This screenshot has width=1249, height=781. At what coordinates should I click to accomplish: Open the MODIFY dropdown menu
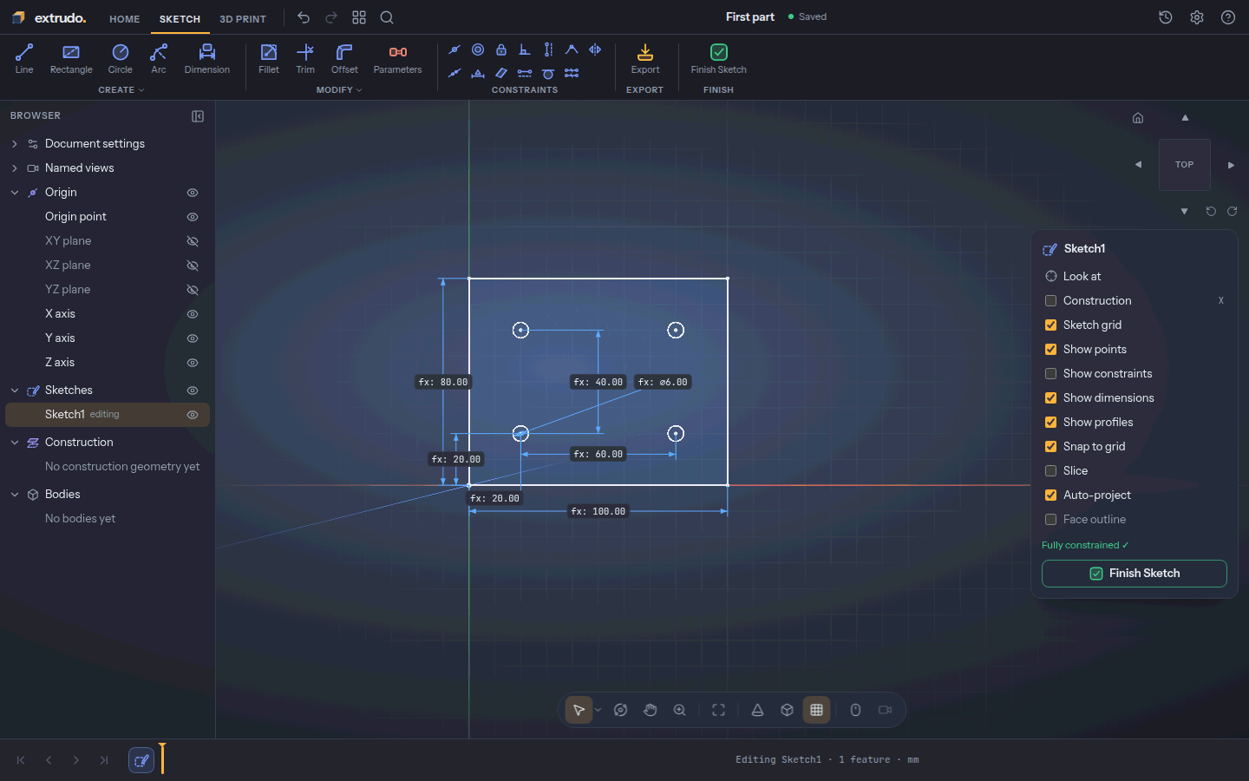tap(339, 90)
